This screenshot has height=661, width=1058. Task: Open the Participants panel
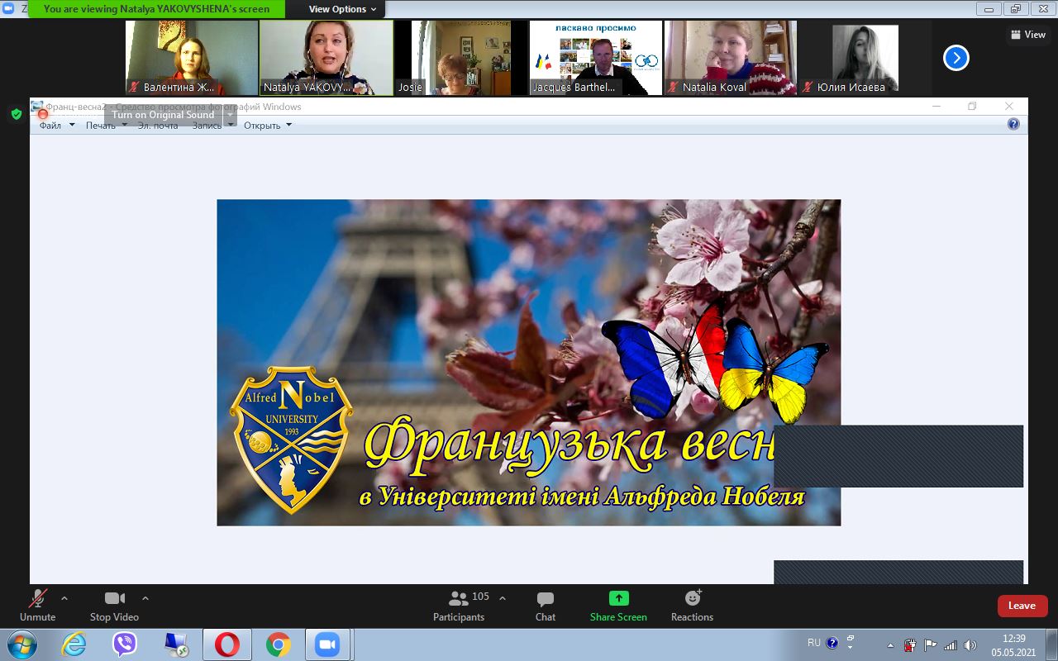pos(460,606)
